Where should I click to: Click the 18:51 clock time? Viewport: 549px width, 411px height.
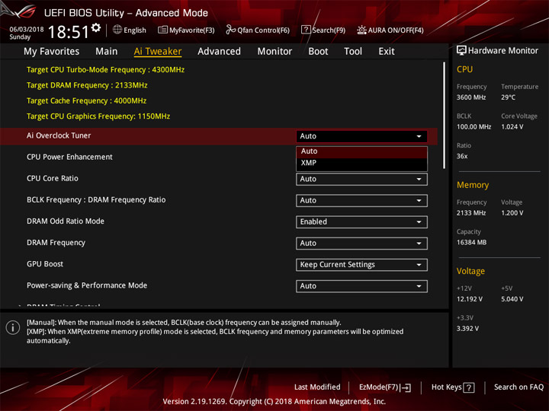click(x=69, y=32)
